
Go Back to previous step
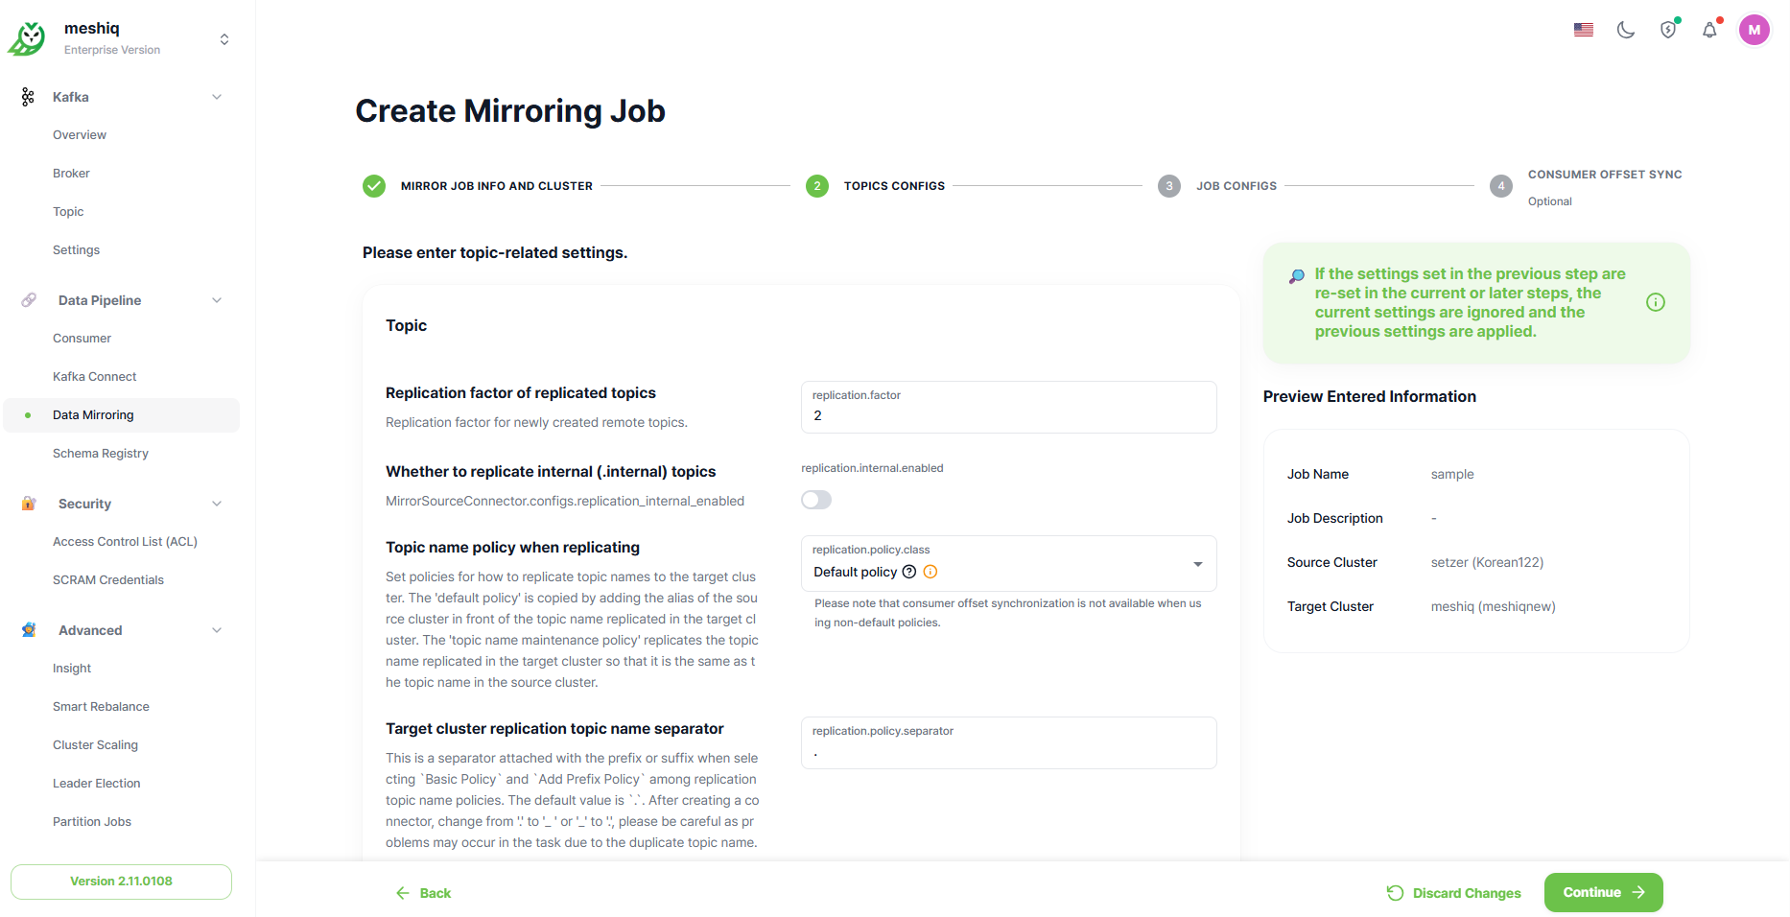423,893
